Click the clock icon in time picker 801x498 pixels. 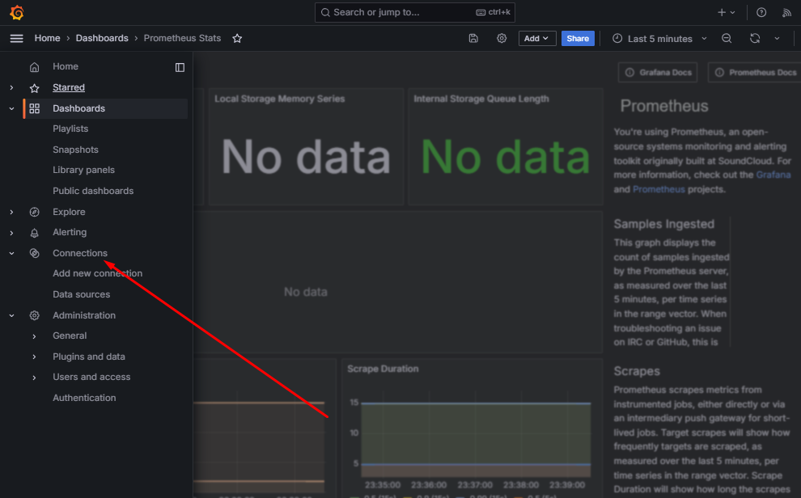617,38
